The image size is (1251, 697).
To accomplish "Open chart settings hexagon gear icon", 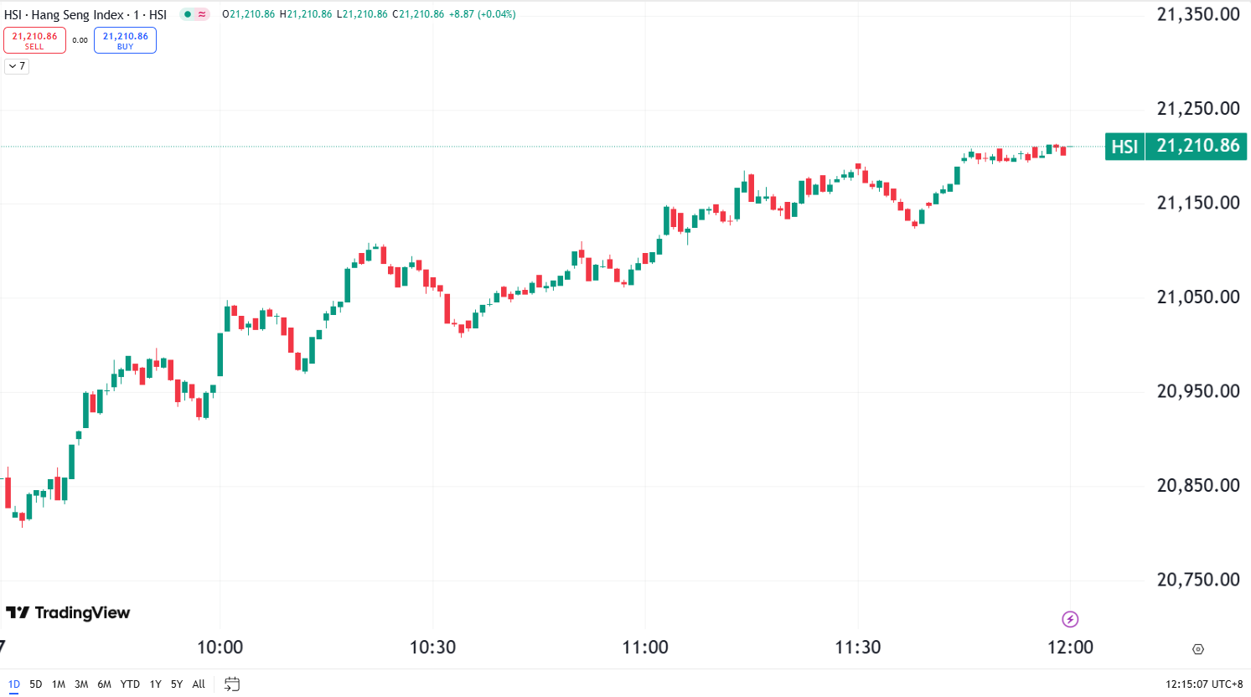I will 1198,649.
